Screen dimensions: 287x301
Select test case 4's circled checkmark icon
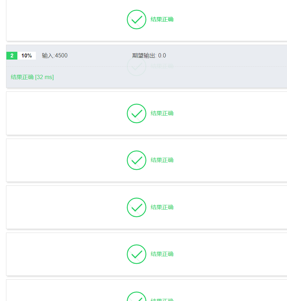137,160
